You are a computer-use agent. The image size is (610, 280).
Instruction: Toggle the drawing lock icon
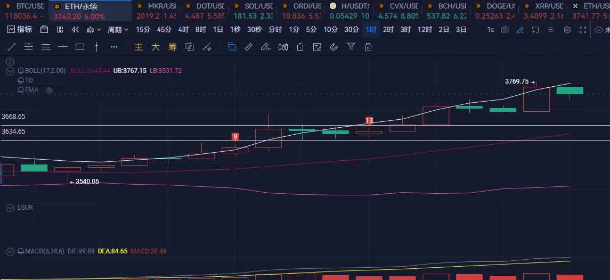coord(300,47)
